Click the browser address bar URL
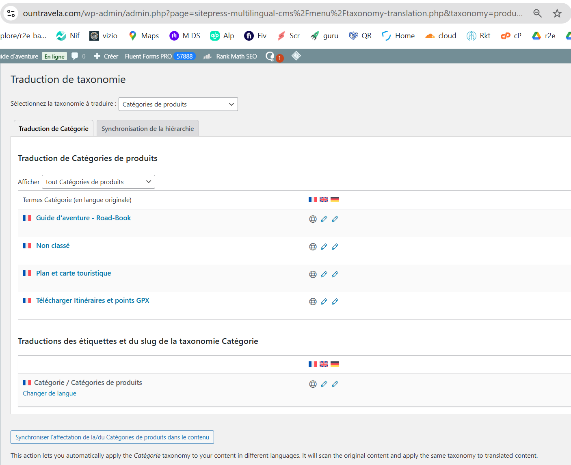 point(272,13)
